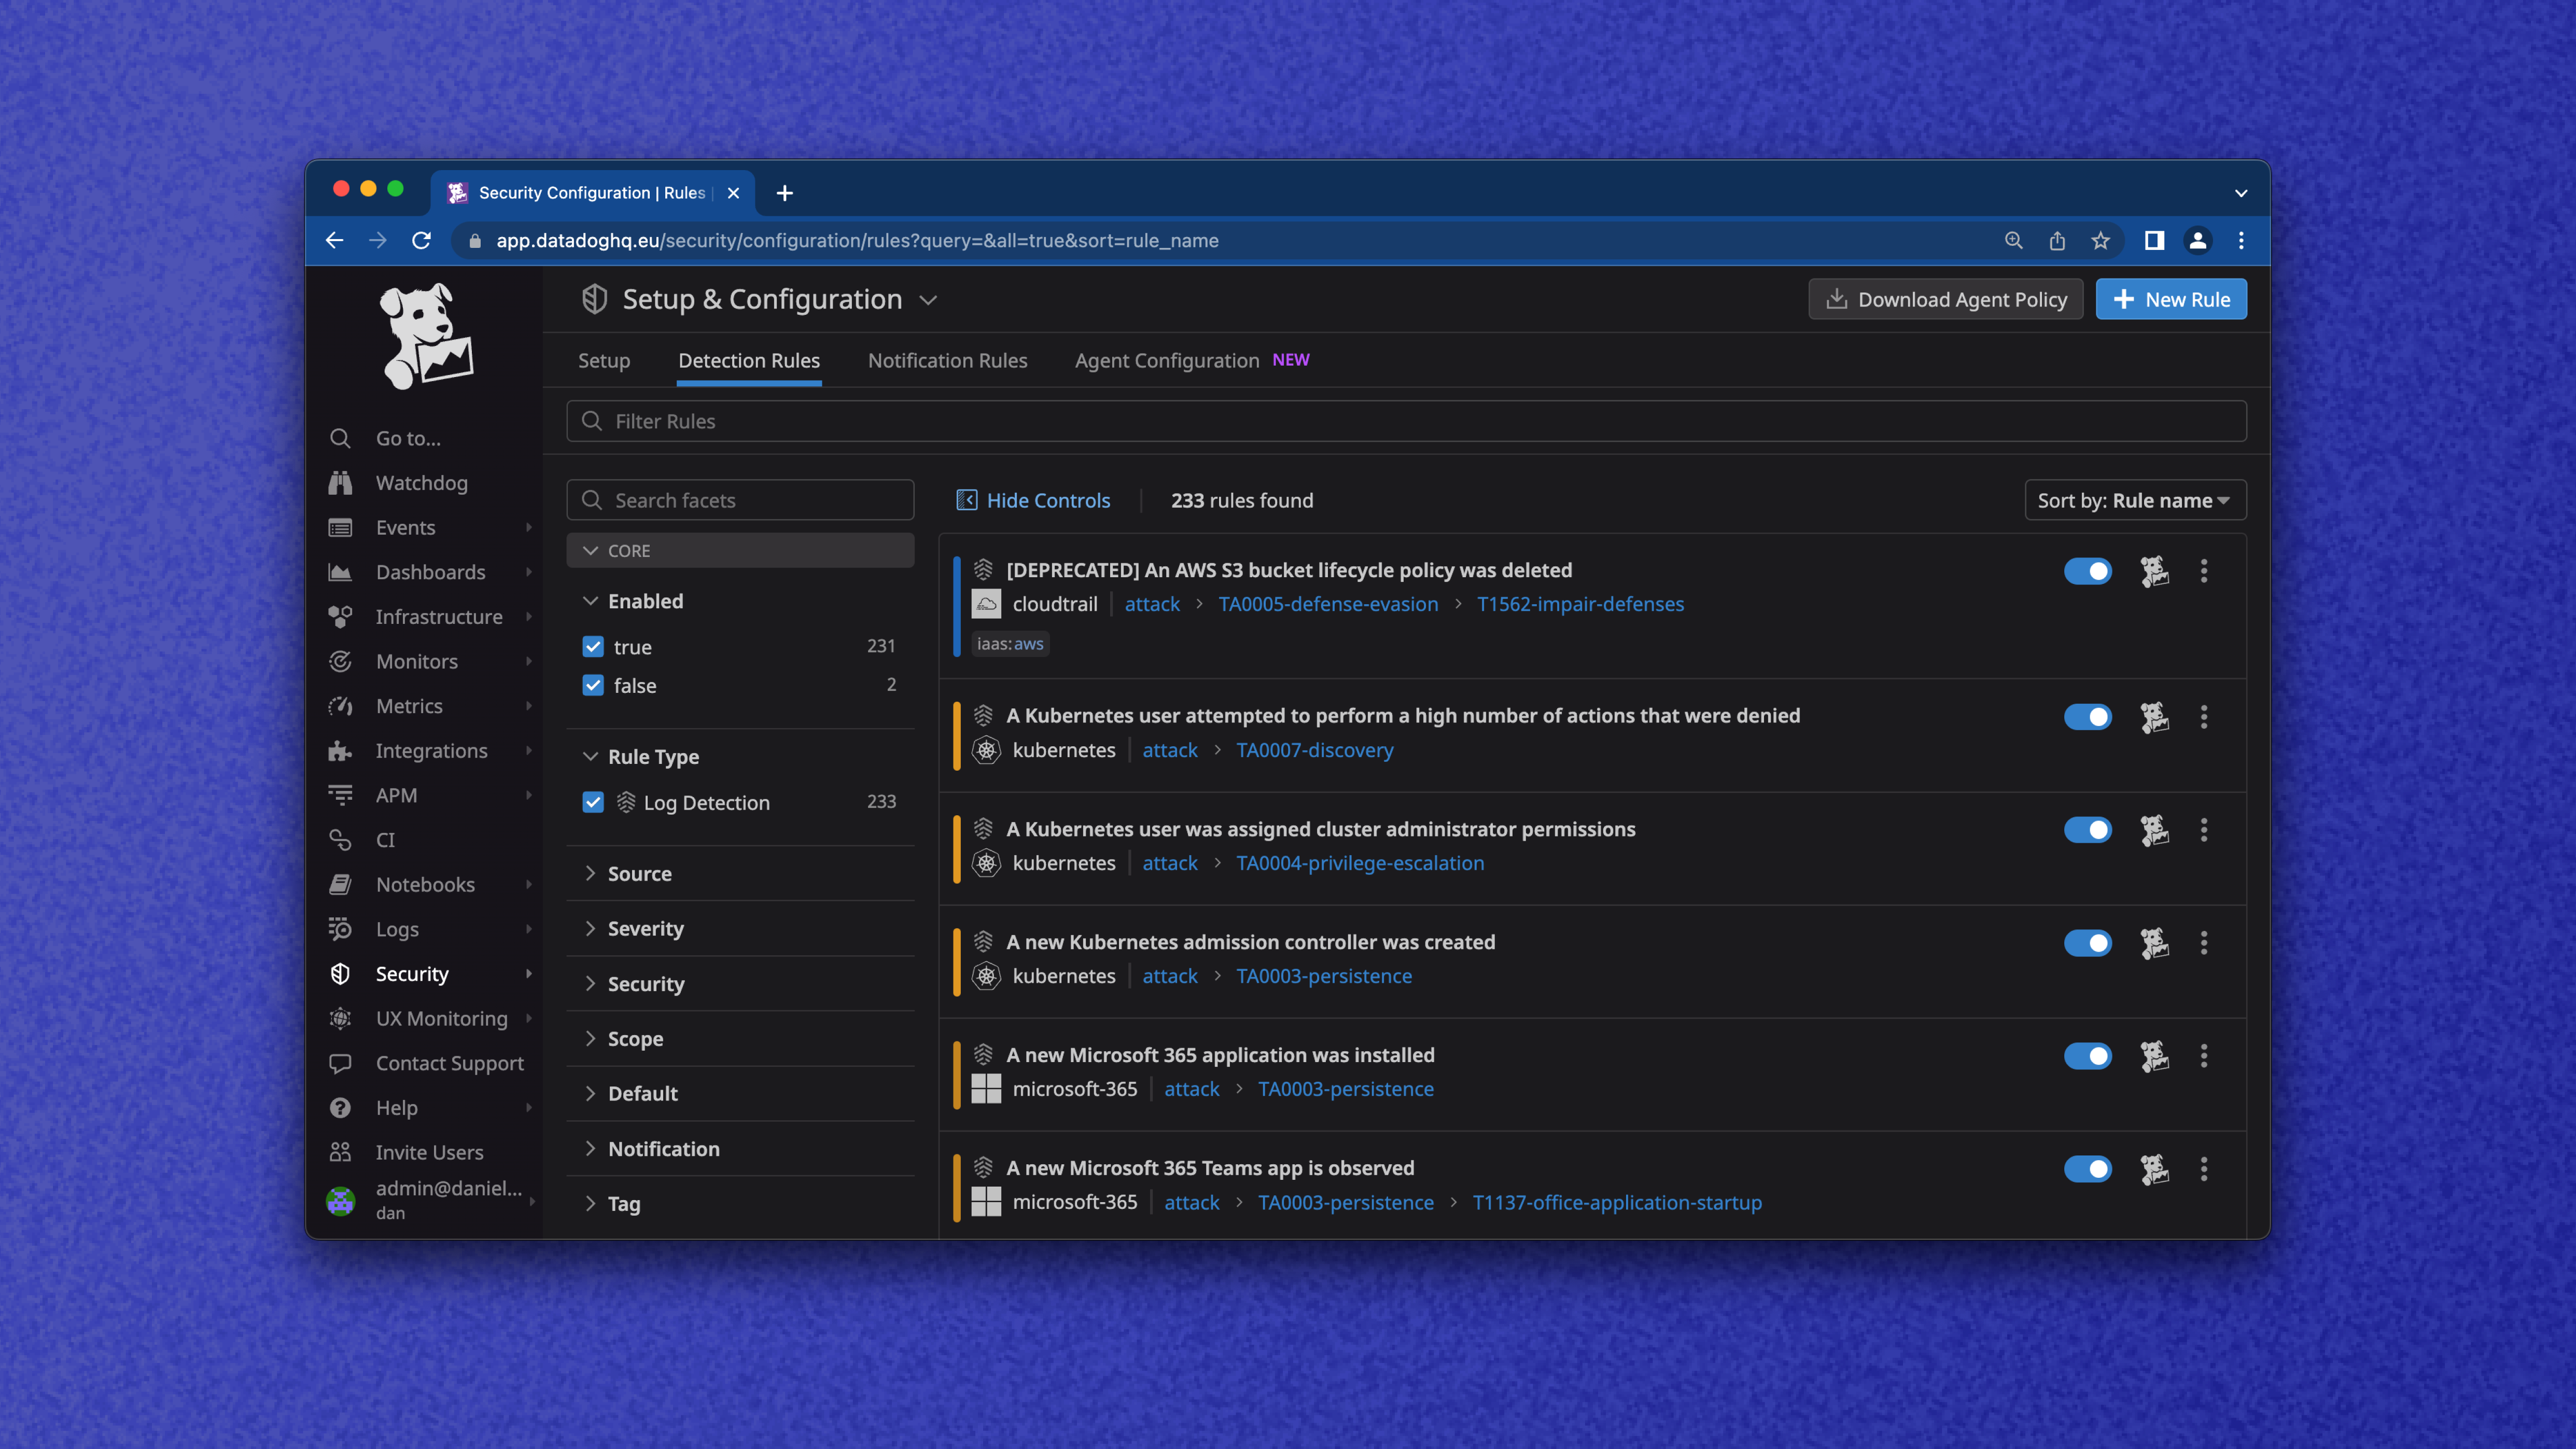Open the Setup & Configuration title dropdown
This screenshot has width=2576, height=1449.
pyautogui.click(x=928, y=300)
